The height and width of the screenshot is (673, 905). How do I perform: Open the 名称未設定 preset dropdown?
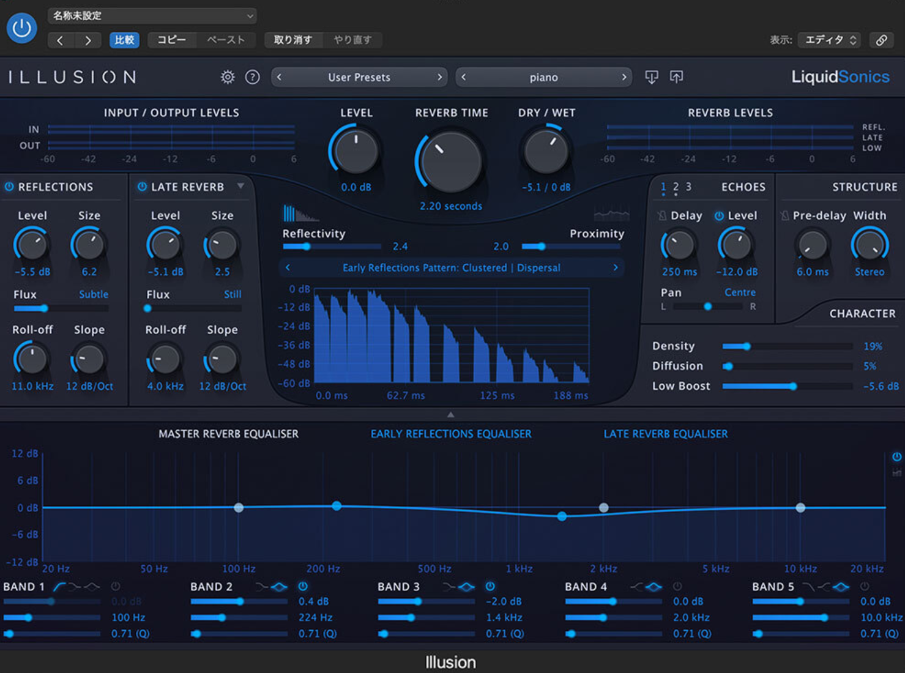[x=152, y=15]
